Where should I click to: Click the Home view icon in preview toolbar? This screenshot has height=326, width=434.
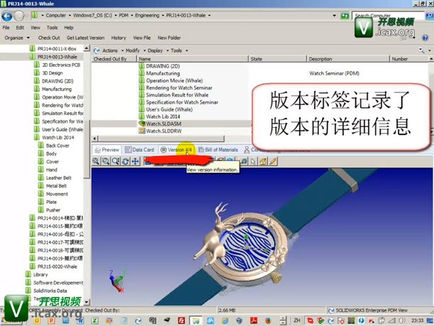(263, 161)
